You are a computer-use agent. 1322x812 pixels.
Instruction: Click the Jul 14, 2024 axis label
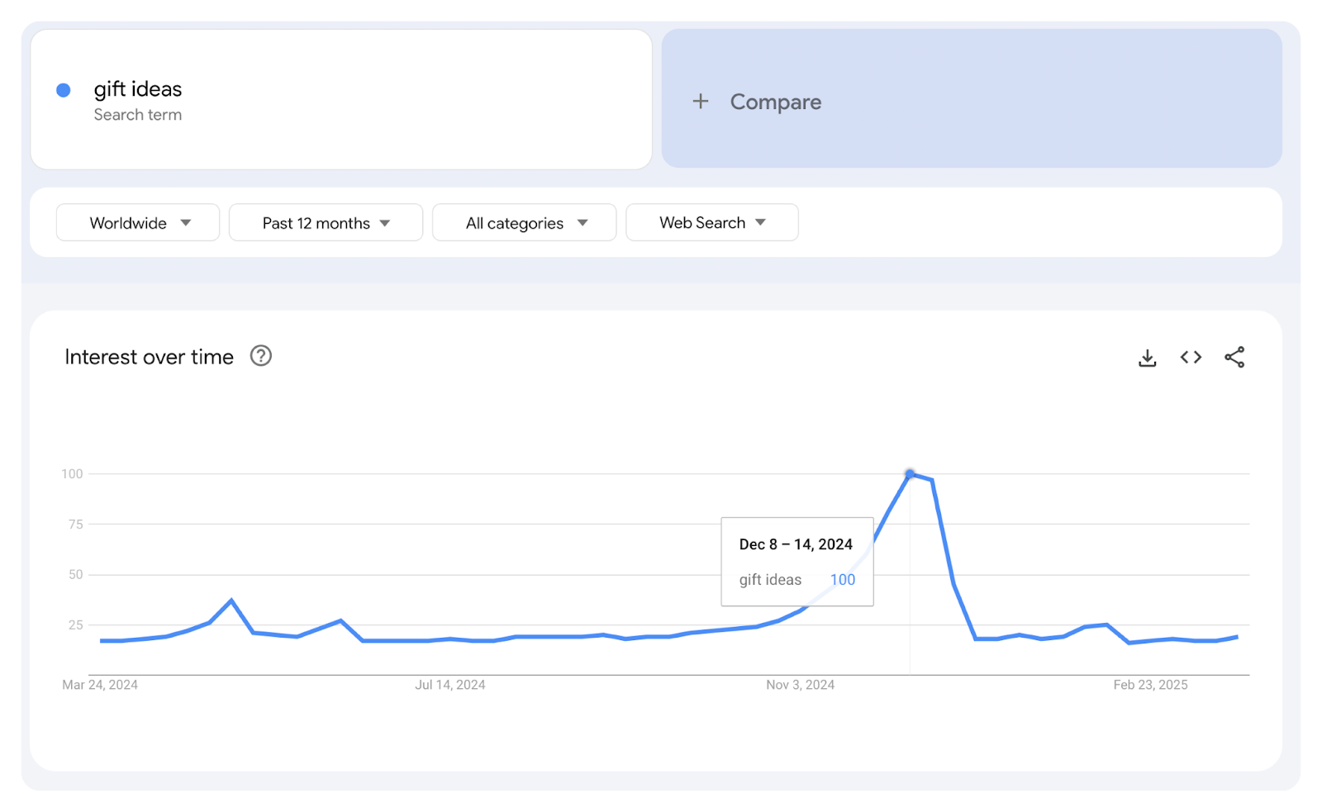pyautogui.click(x=449, y=685)
